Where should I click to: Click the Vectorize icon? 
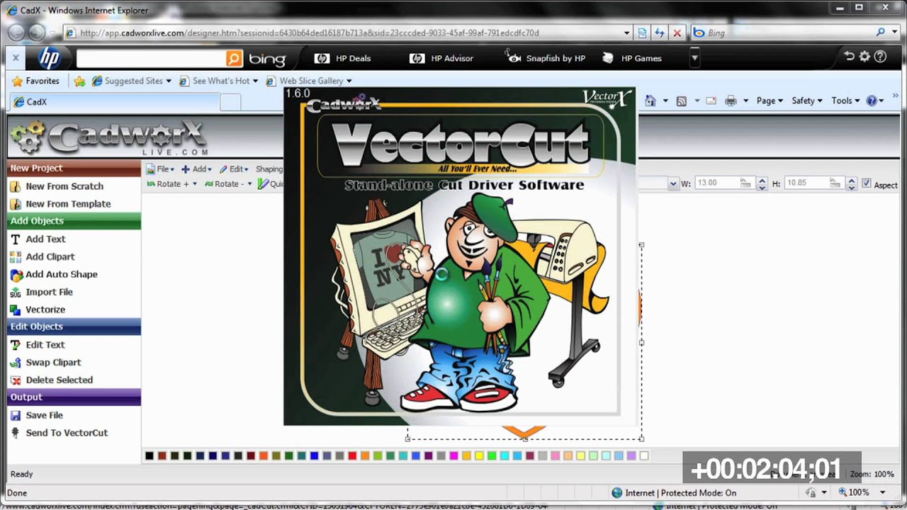(15, 310)
